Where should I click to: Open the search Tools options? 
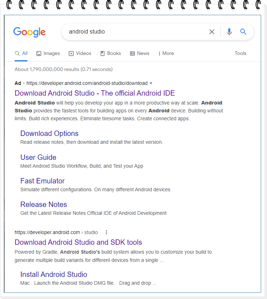click(240, 54)
